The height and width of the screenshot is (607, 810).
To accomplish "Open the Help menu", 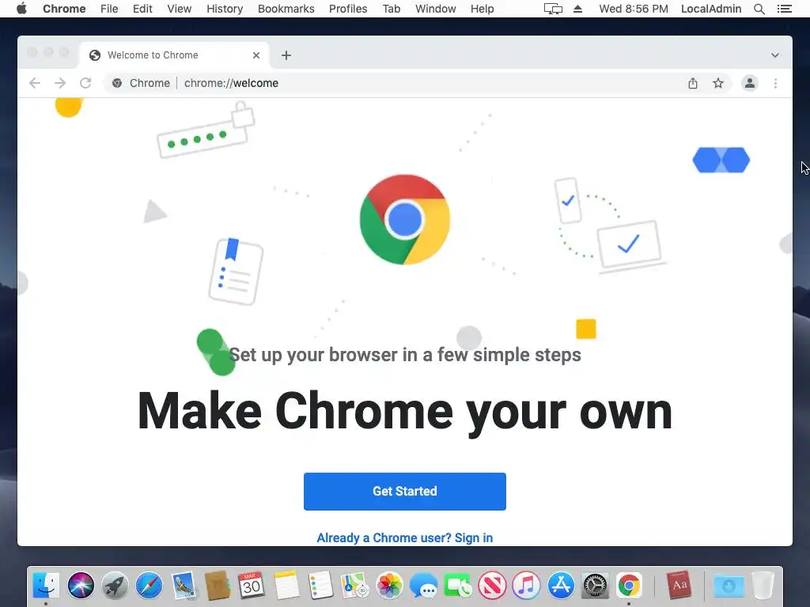I will point(482,9).
